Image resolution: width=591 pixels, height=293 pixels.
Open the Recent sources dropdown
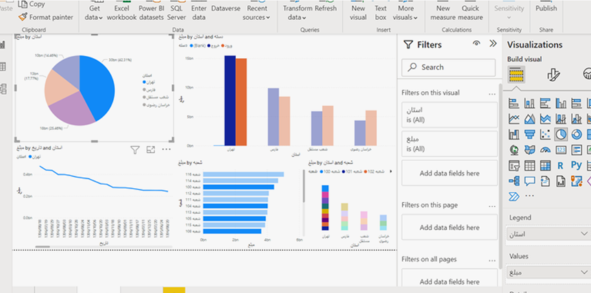pos(256,13)
